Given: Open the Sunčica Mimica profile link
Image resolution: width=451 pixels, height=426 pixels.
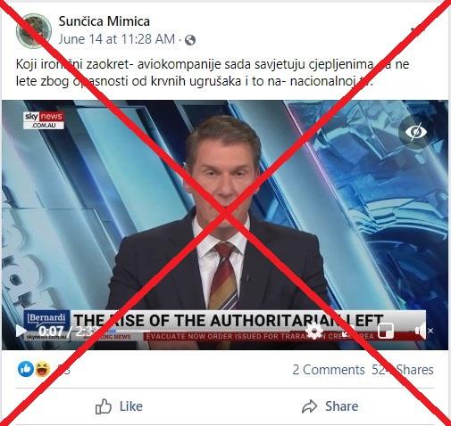Looking at the screenshot, I should click(104, 21).
